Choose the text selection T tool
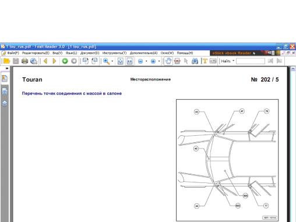296x222 pixels. pyautogui.click(x=204, y=61)
